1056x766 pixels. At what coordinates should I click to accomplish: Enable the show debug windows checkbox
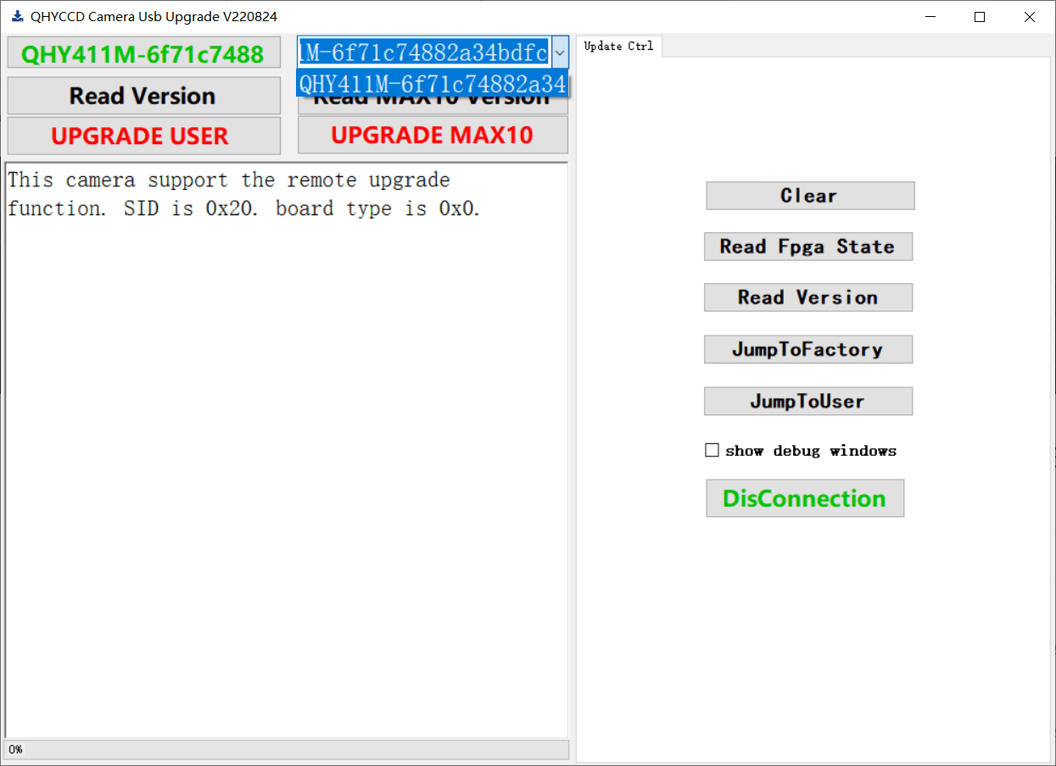(x=712, y=450)
